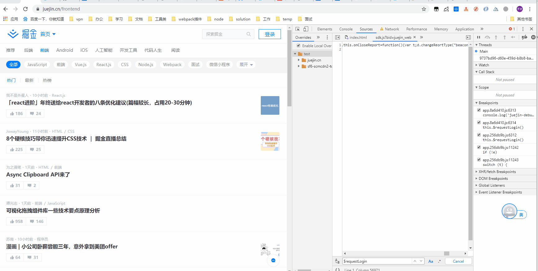Image resolution: width=538 pixels, height=271 pixels.
Task: Click the search magnifier on Juejin
Action: tap(249, 34)
